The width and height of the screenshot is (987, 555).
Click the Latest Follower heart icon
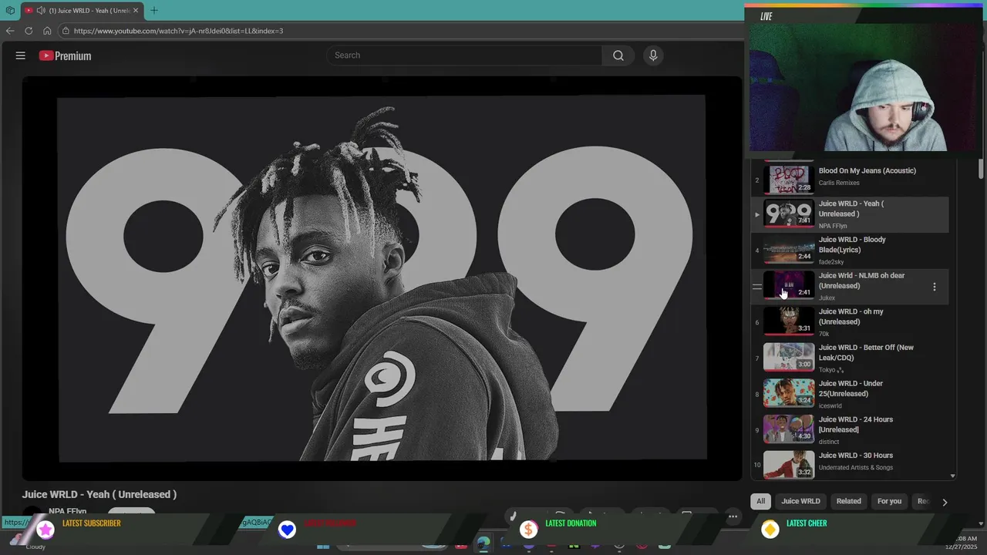coord(287,530)
